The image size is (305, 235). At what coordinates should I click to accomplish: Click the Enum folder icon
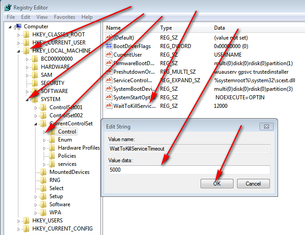(x=52, y=140)
